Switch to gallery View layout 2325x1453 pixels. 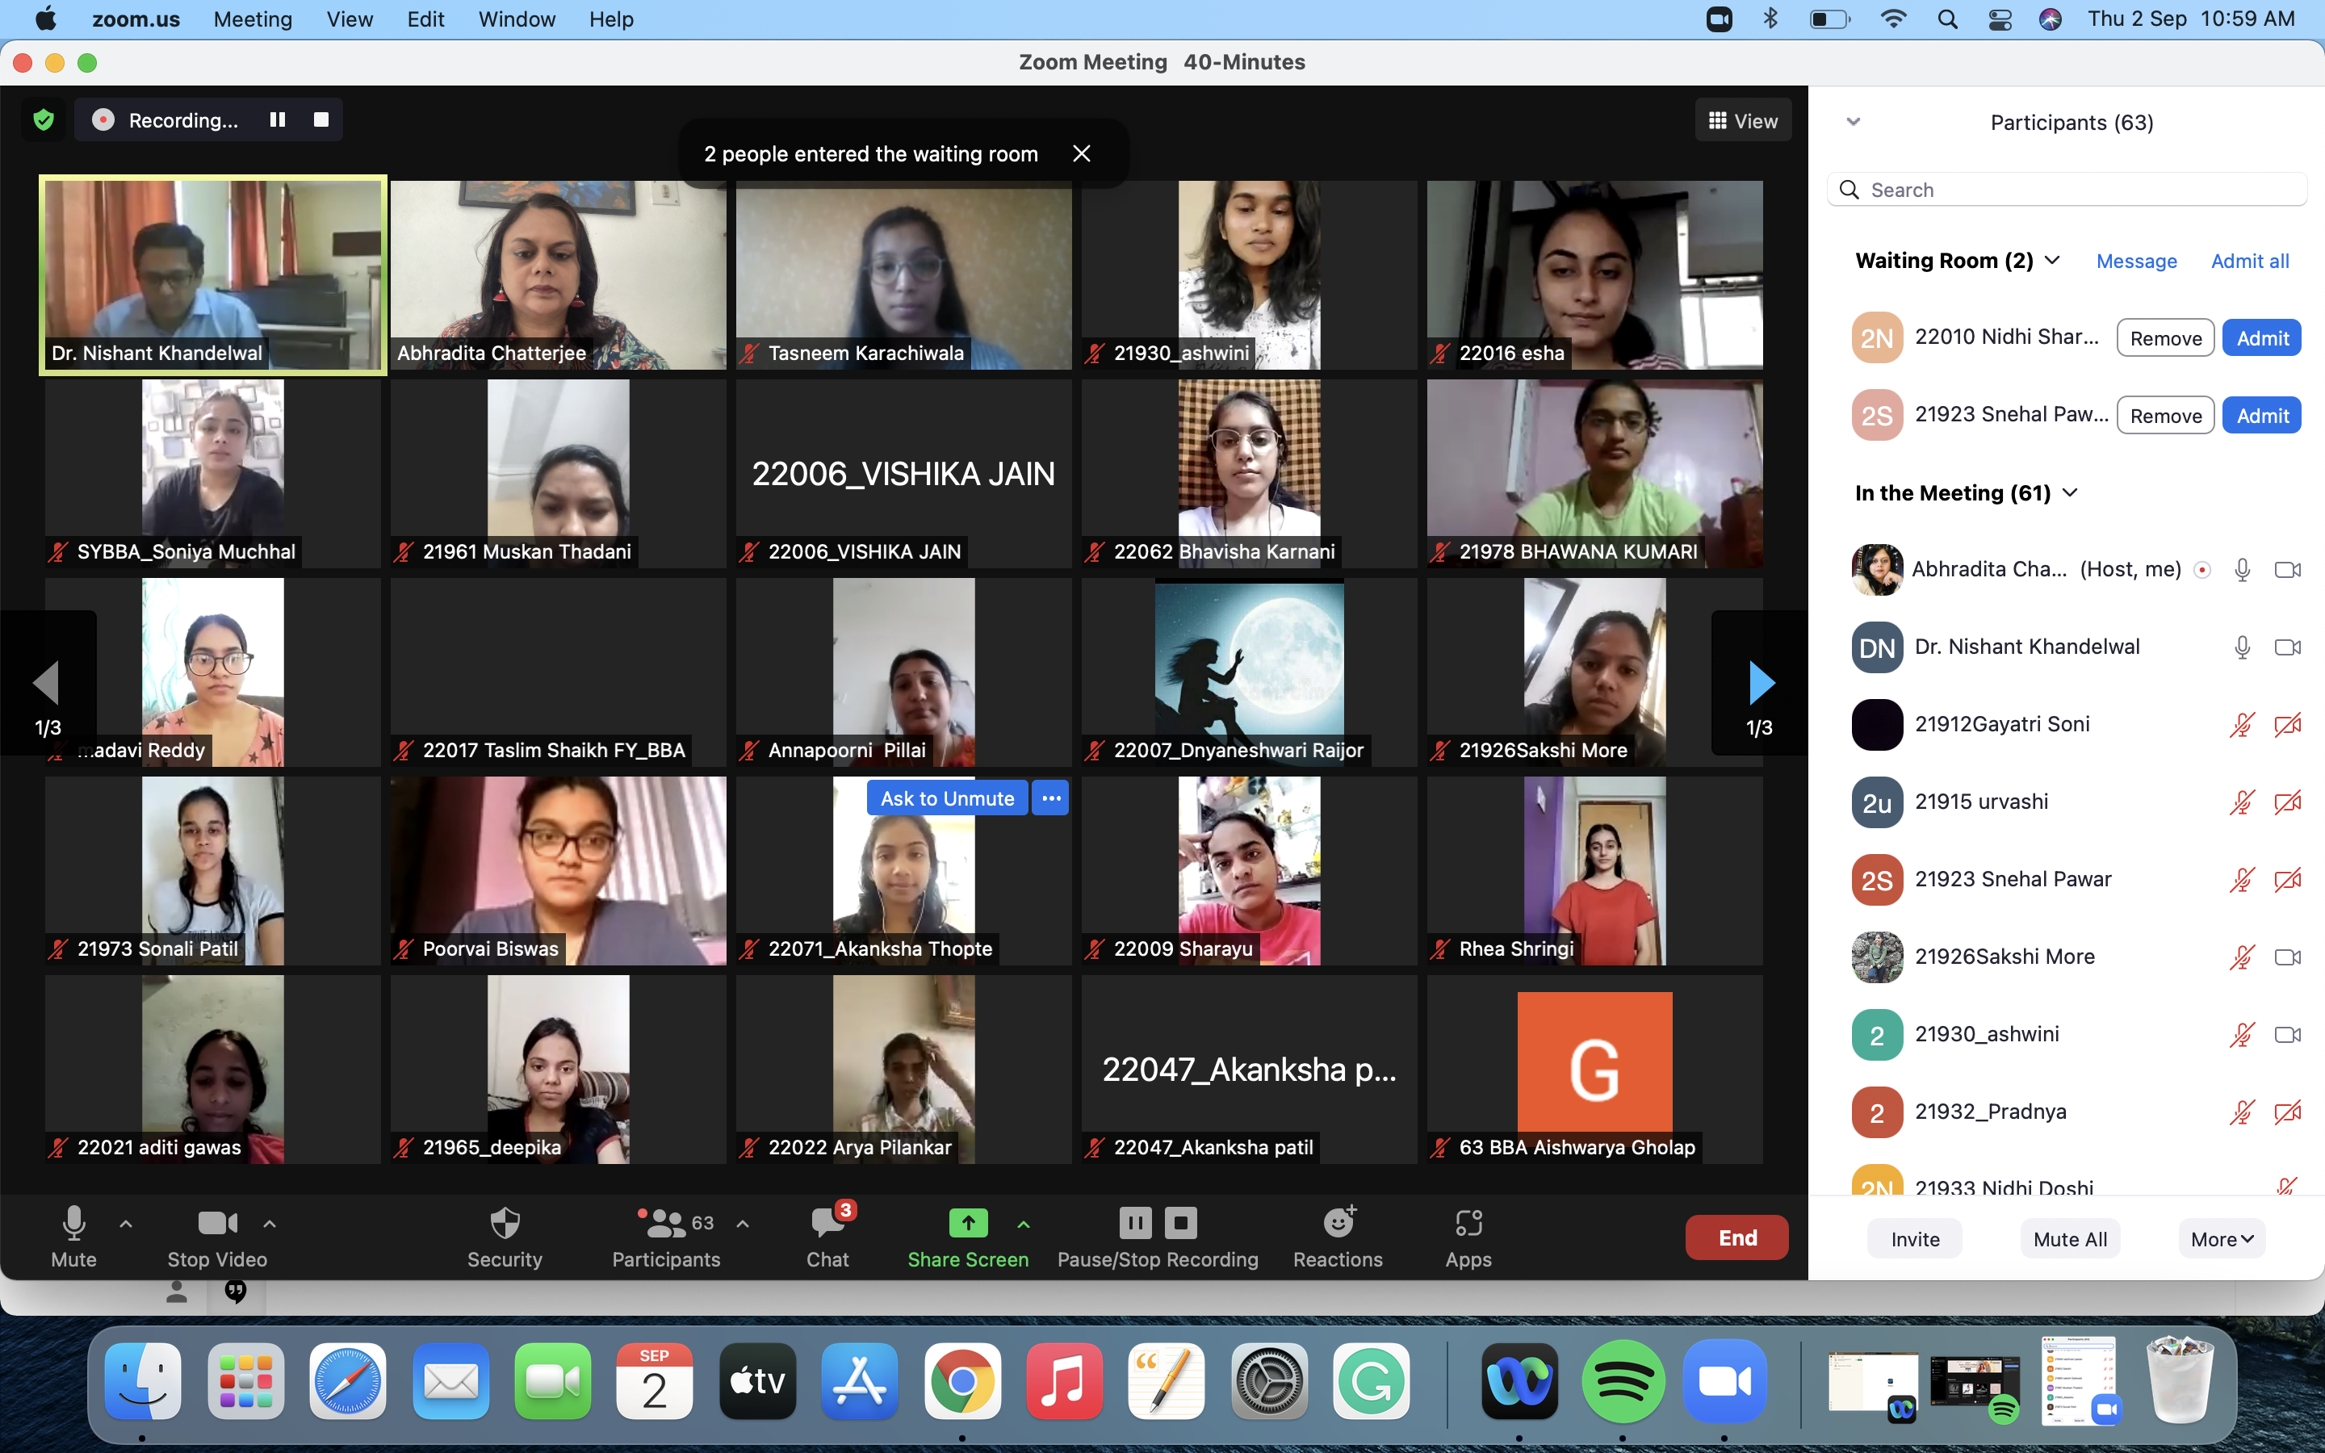pyautogui.click(x=1742, y=119)
